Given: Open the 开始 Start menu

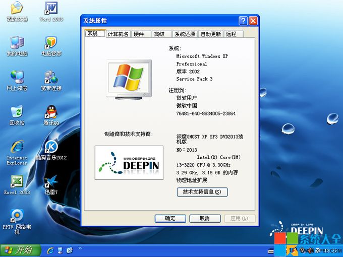Looking at the screenshot, I should 21,250.
